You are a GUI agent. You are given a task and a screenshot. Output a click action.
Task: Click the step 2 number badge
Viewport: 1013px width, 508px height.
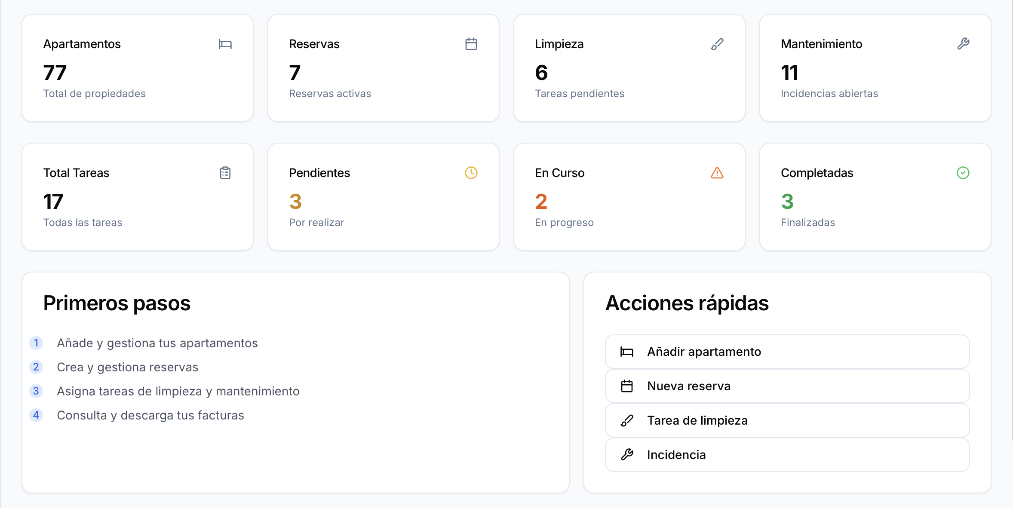[36, 367]
